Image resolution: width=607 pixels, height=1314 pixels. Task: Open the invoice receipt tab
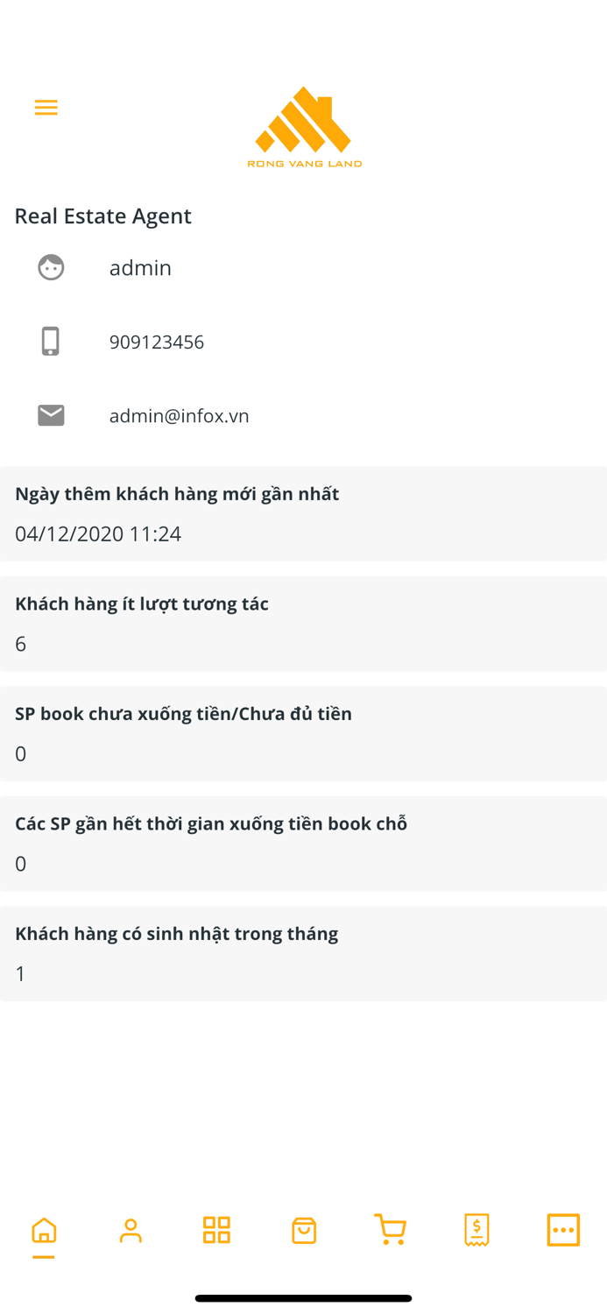pos(476,1230)
